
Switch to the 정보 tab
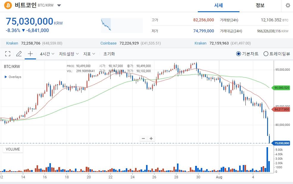[x=260, y=5]
